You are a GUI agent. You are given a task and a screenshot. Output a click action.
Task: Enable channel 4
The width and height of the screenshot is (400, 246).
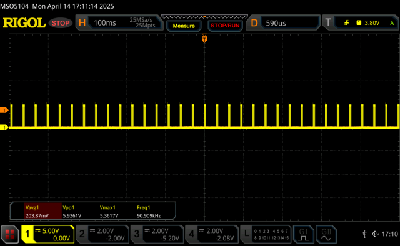(x=212, y=234)
